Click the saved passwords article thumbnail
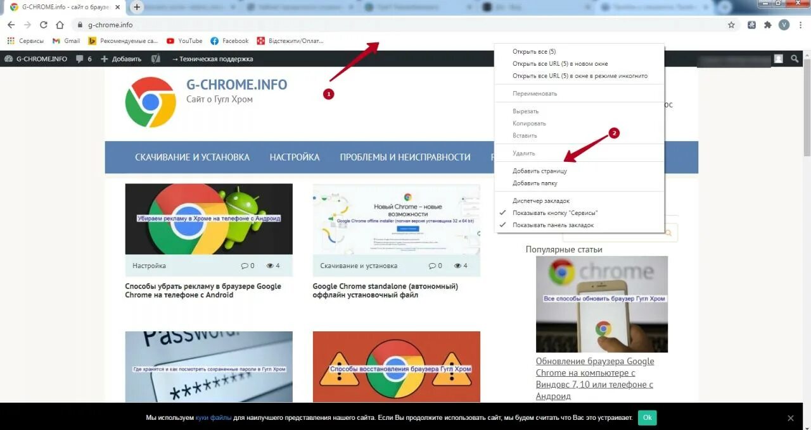Viewport: 811px width, 430px height. (x=208, y=367)
